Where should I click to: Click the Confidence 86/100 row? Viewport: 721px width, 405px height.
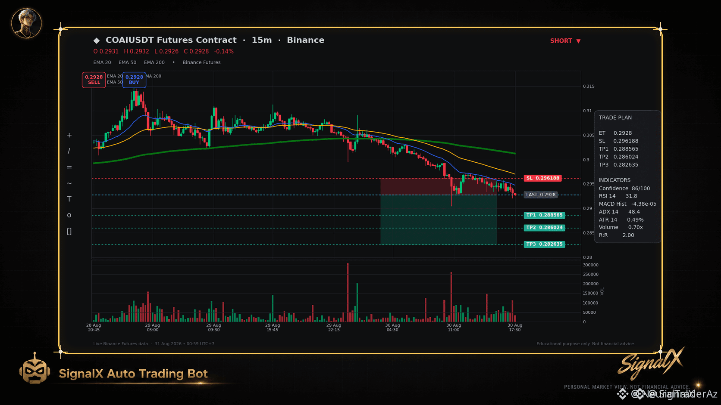[x=624, y=189]
